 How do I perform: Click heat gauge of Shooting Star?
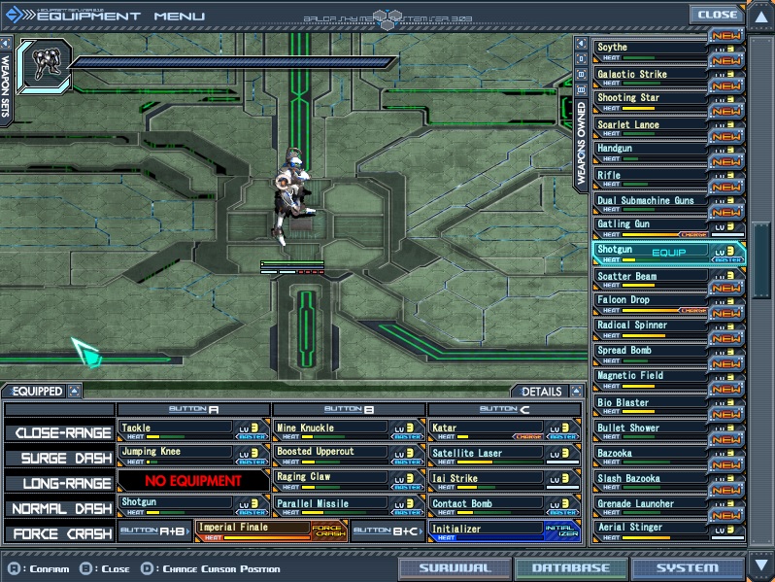pos(663,108)
